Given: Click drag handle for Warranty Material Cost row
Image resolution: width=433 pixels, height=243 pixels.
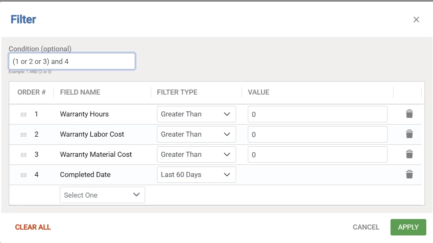Looking at the screenshot, I should (24, 155).
